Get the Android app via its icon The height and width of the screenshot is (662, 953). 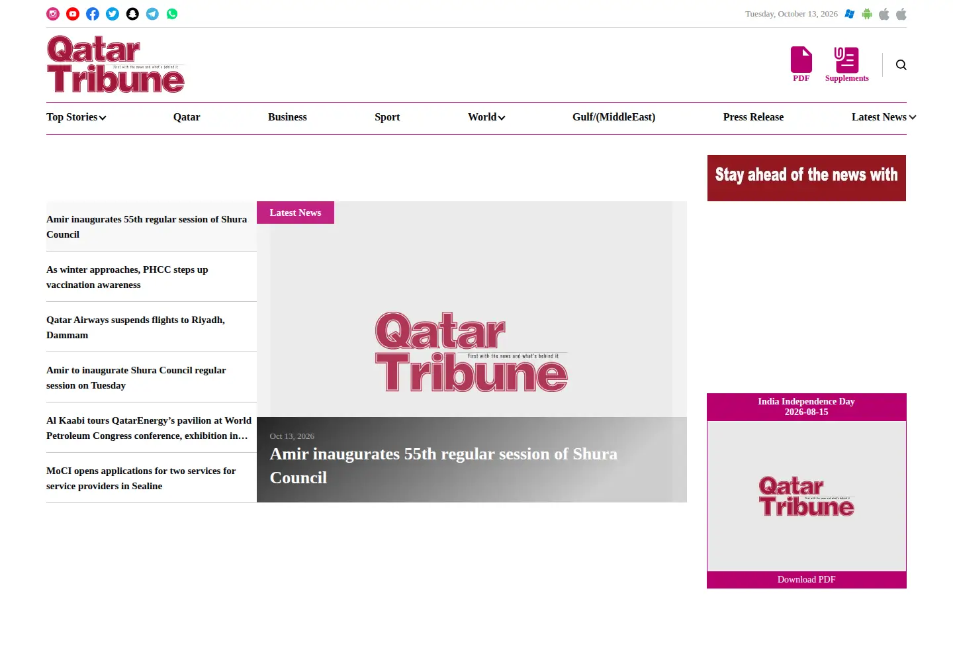pyautogui.click(x=867, y=14)
